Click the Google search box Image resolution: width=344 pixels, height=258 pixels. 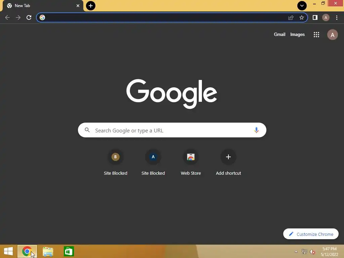[172, 130]
